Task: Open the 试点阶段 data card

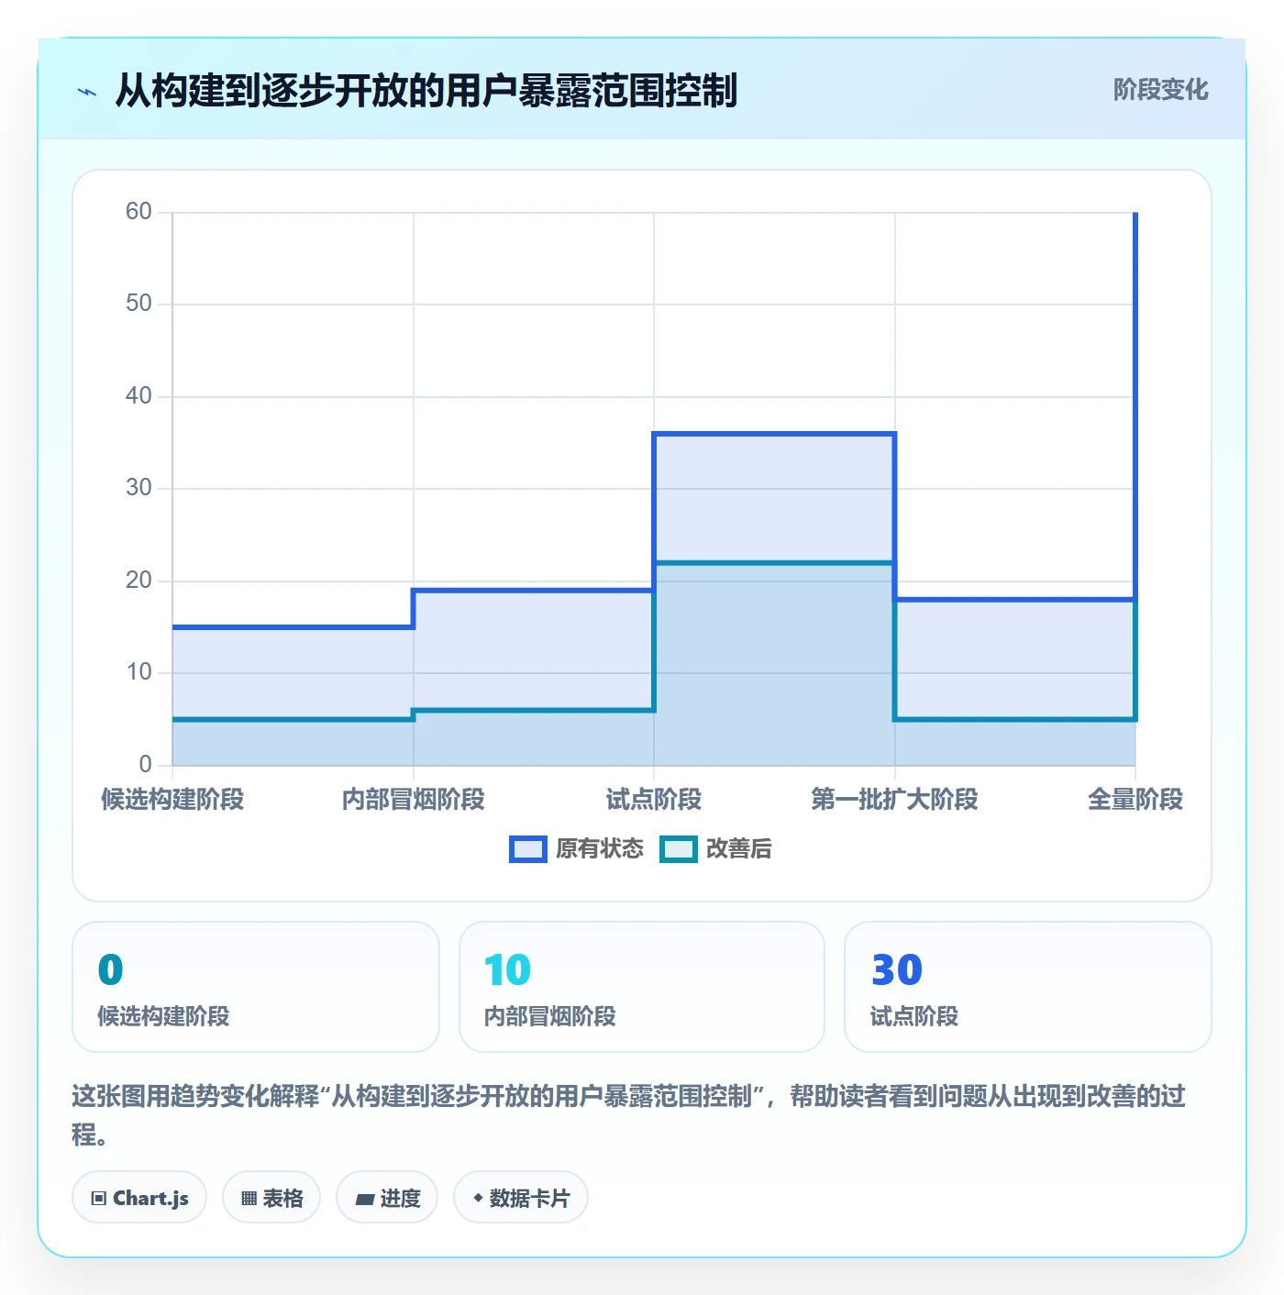Action: point(1028,987)
